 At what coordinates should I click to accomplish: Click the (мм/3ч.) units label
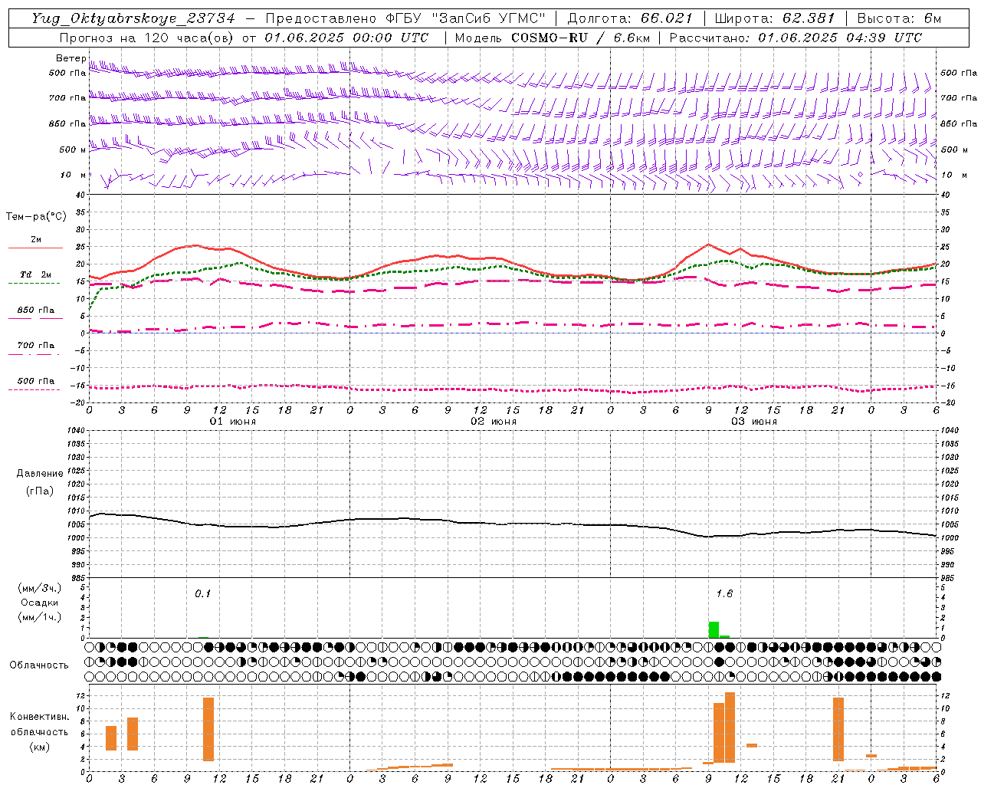click(40, 588)
